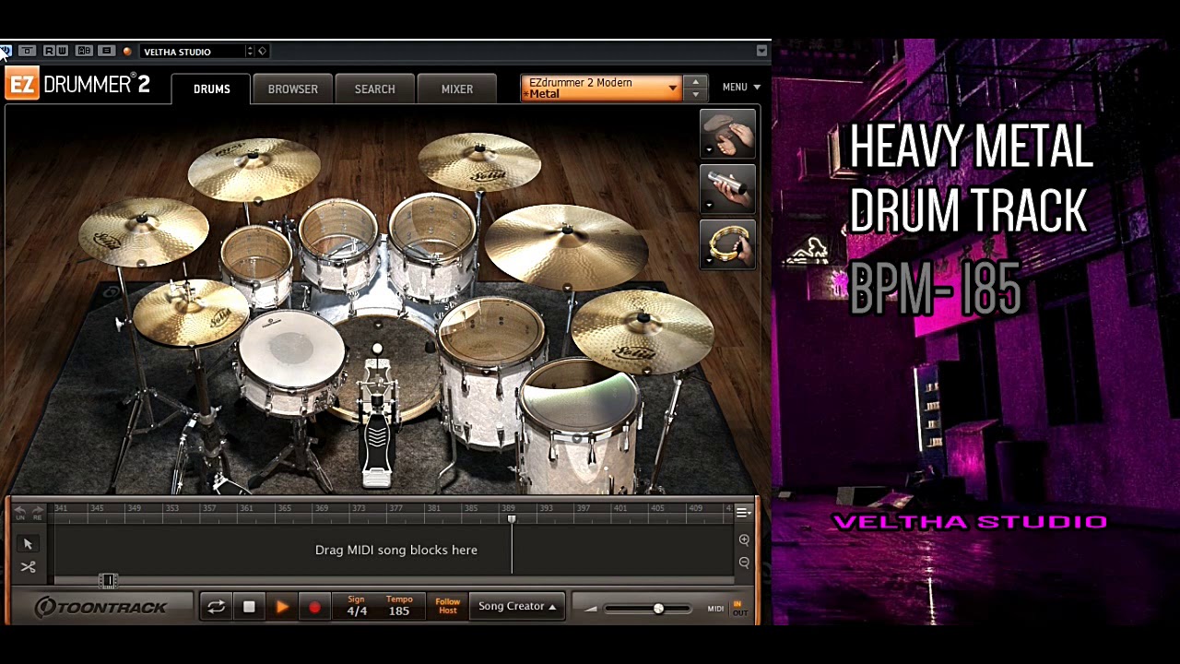The height and width of the screenshot is (664, 1180).
Task: Click the volume ramp icon
Action: point(590,609)
